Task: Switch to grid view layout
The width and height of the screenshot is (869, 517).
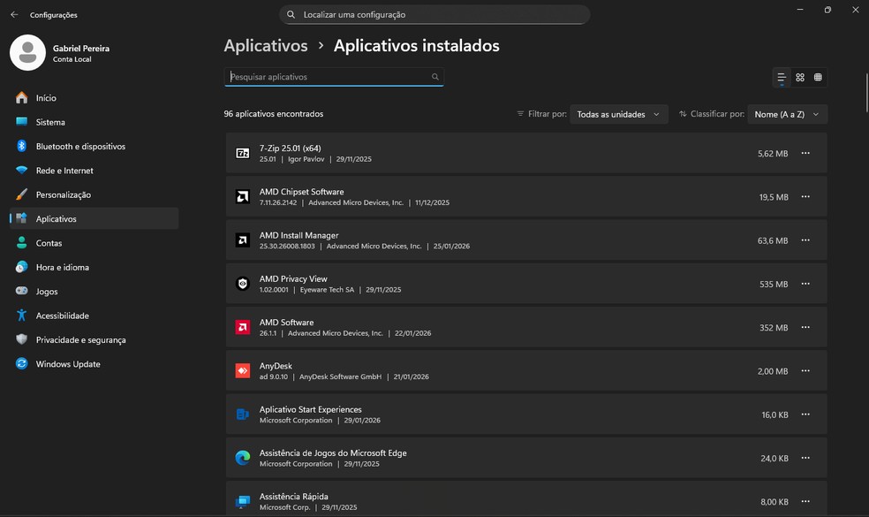Action: [800, 78]
